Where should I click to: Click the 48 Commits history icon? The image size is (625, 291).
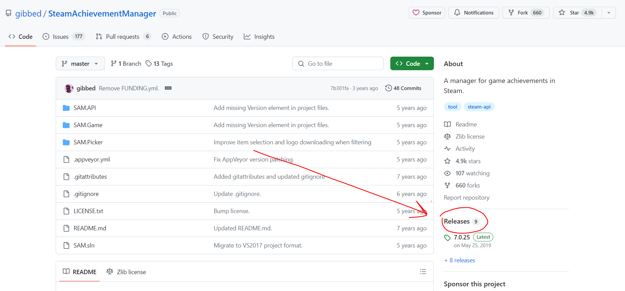(389, 88)
